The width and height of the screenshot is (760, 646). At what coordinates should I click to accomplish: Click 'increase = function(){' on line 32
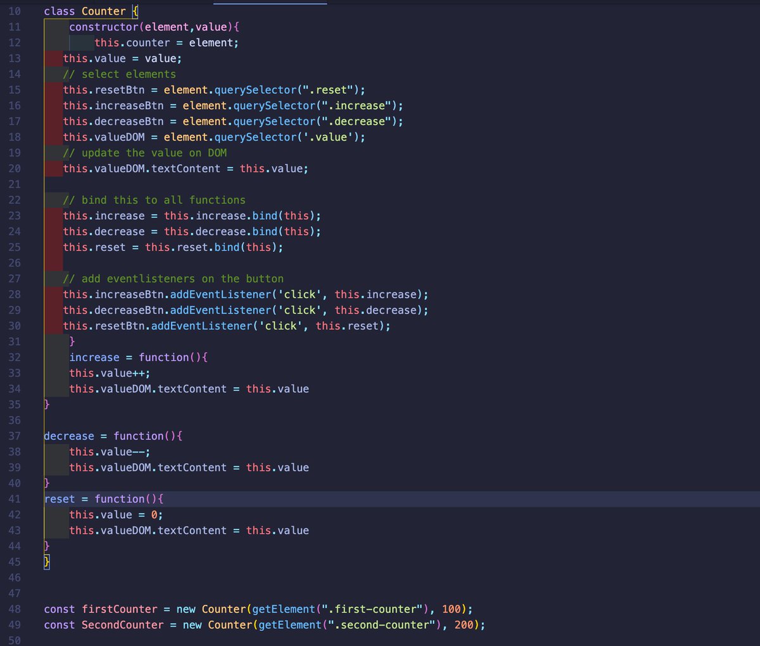[139, 358]
